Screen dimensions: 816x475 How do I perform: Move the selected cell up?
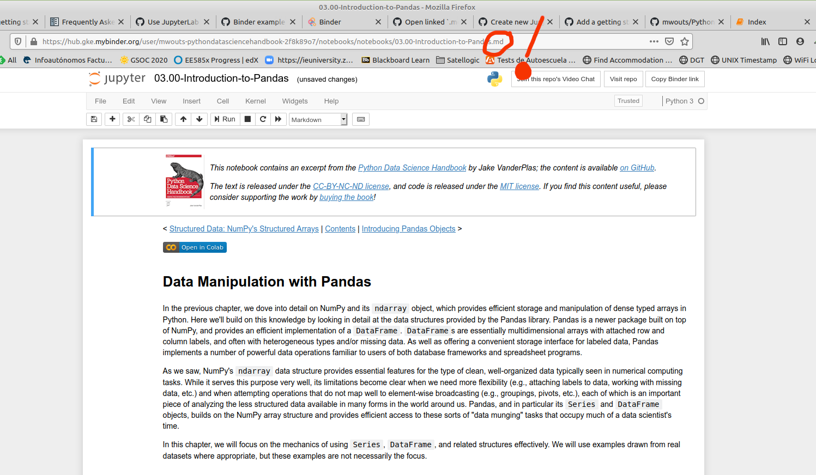click(x=183, y=119)
